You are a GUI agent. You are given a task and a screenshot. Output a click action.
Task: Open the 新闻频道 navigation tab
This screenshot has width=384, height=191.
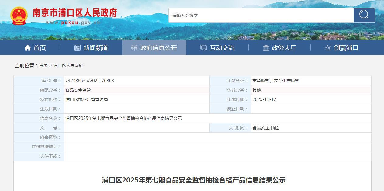pos(91,48)
